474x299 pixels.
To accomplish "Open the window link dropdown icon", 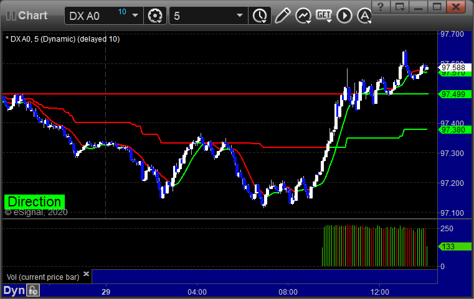I will [x=400, y=7].
